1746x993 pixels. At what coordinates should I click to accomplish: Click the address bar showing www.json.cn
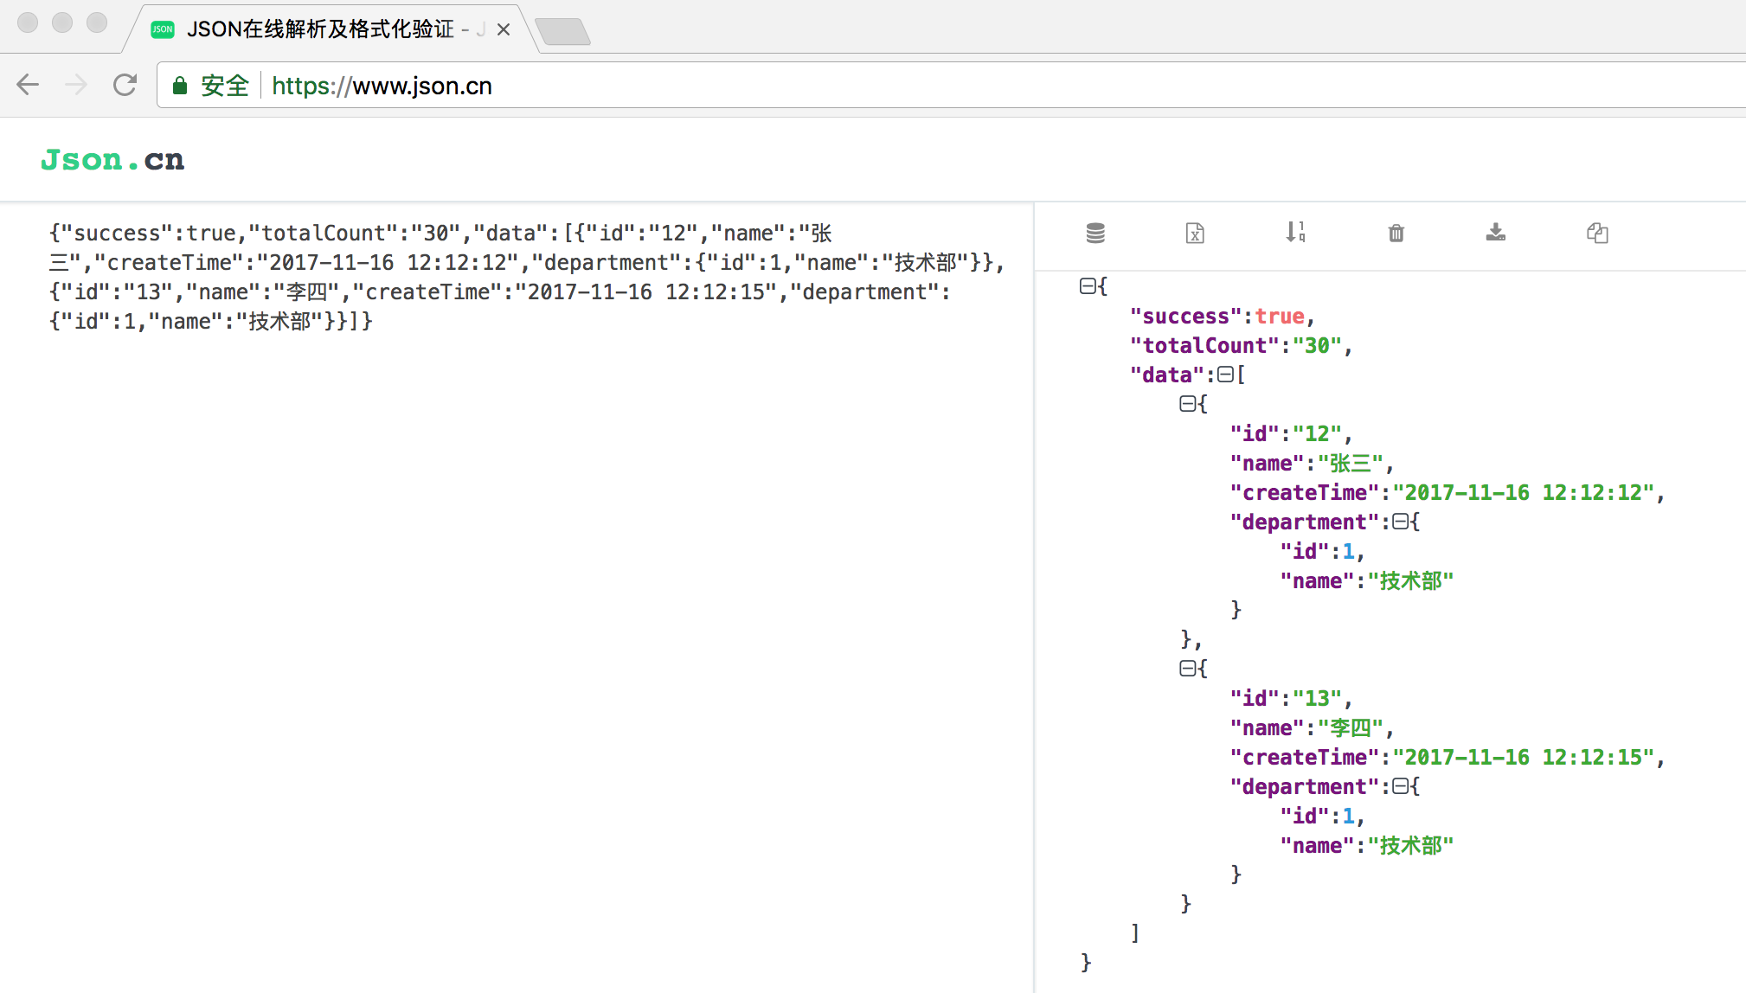382,86
